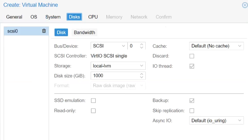Switch to the CPU tab

click(93, 17)
